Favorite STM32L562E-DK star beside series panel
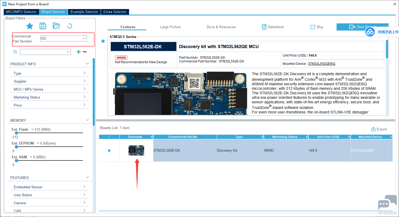399x217 pixels. click(103, 41)
